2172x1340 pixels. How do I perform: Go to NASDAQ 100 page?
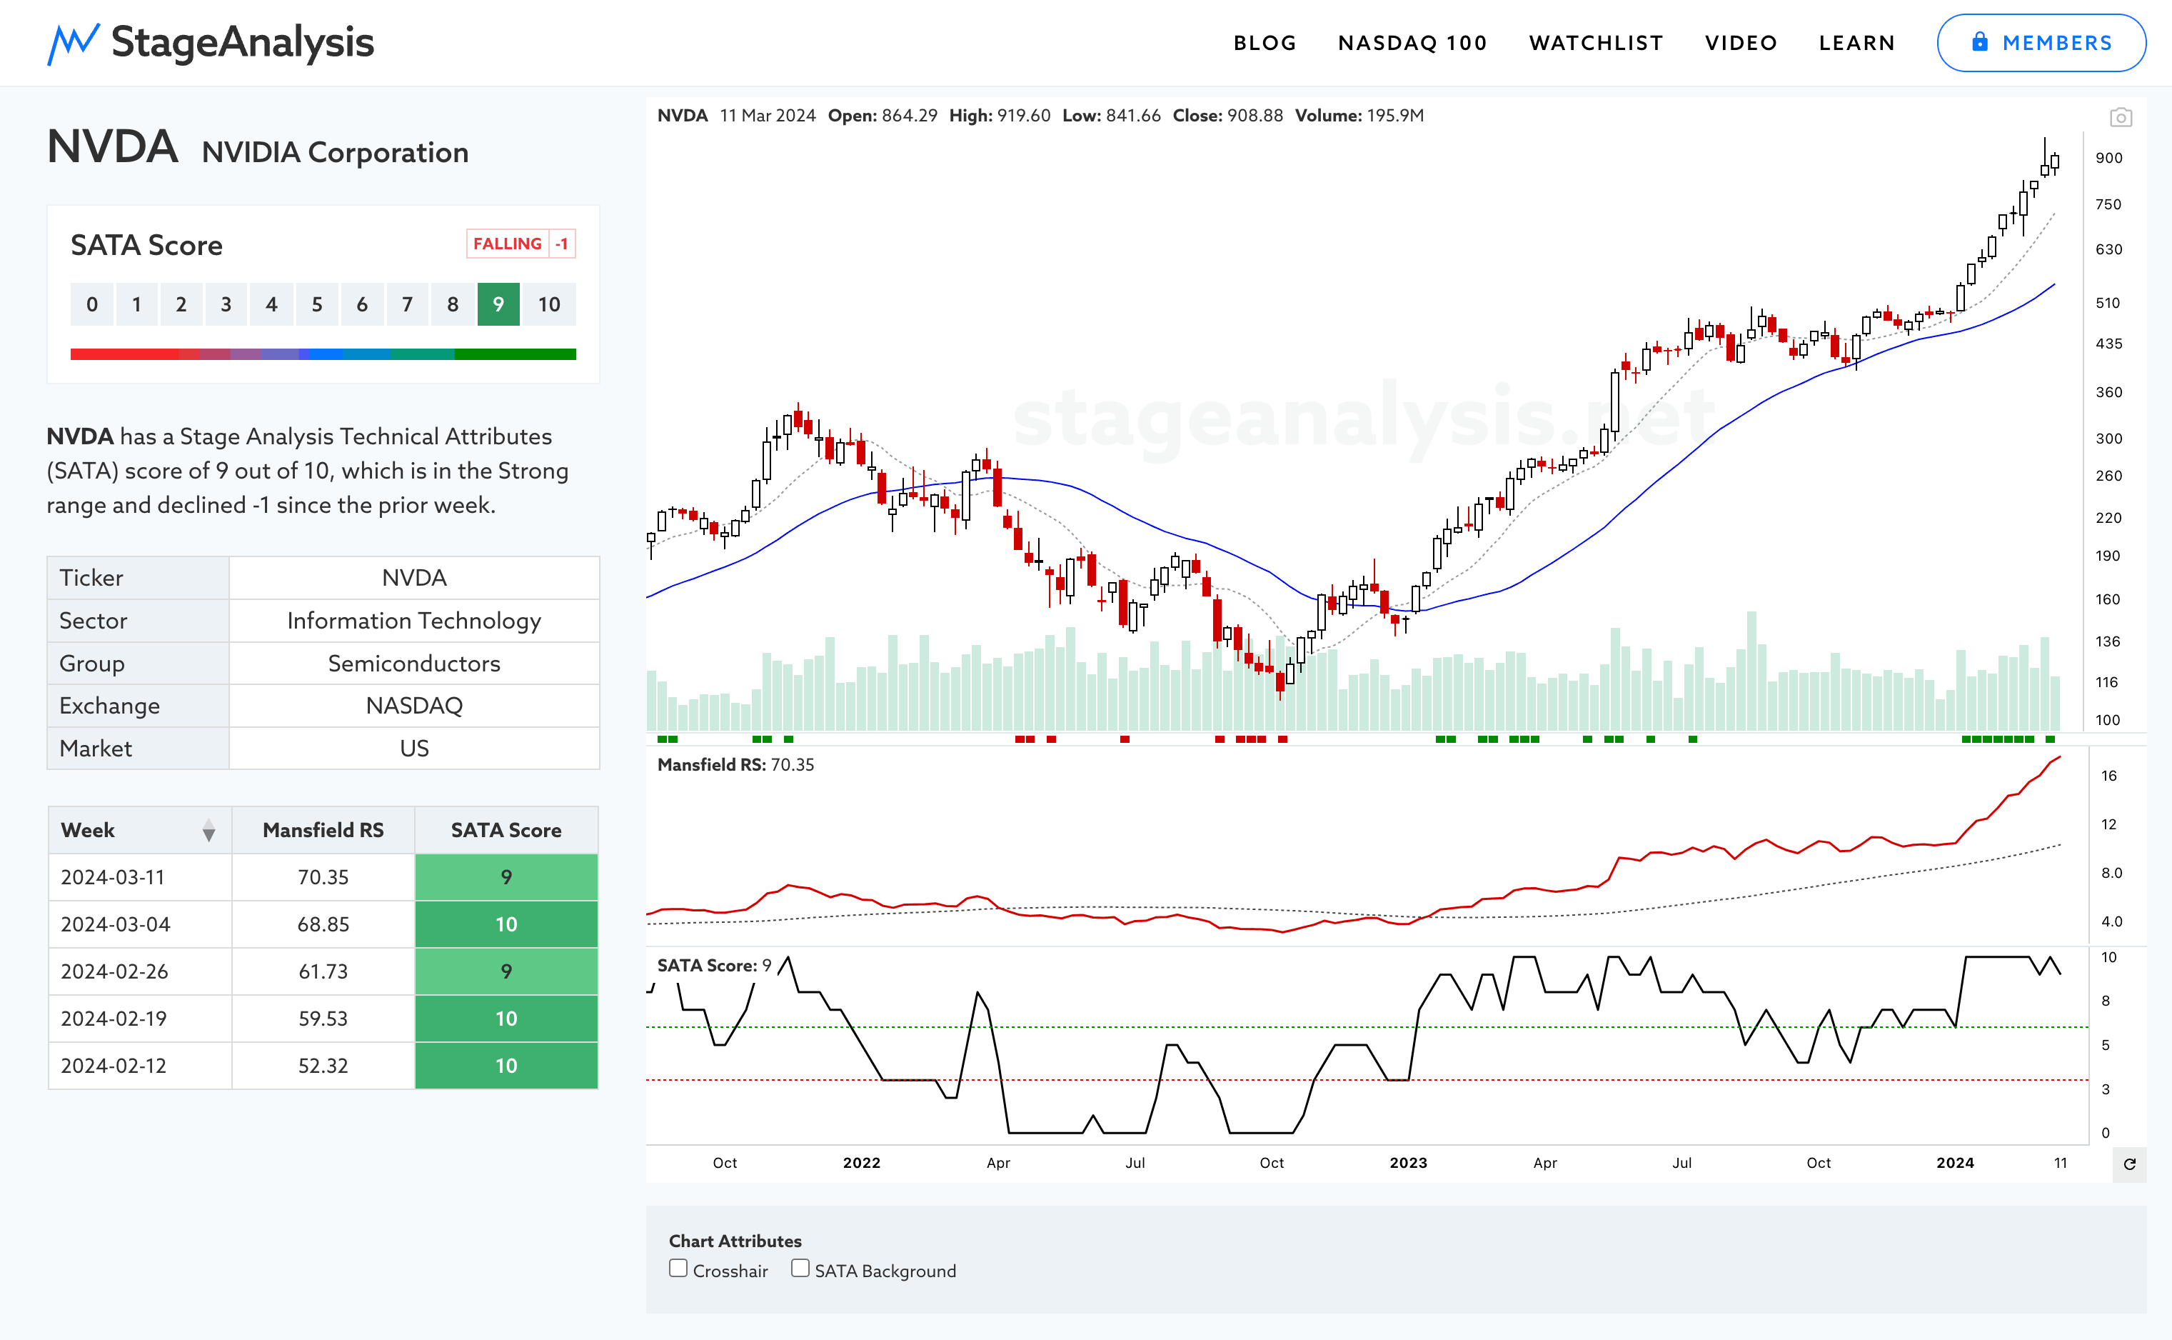[x=1412, y=43]
